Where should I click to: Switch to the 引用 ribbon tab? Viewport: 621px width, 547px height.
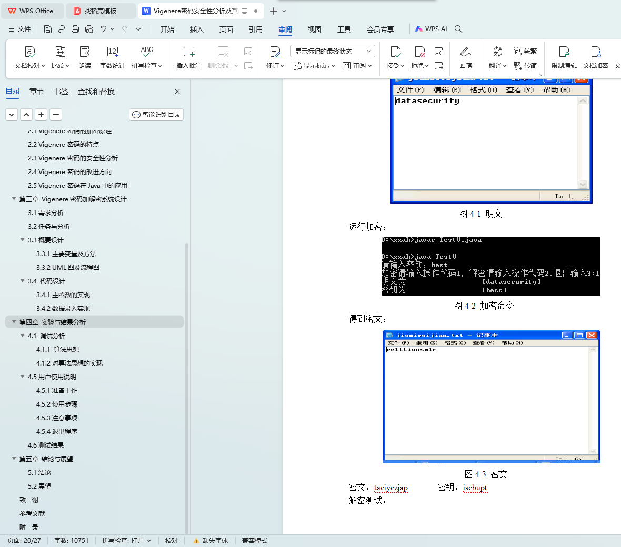(x=255, y=29)
